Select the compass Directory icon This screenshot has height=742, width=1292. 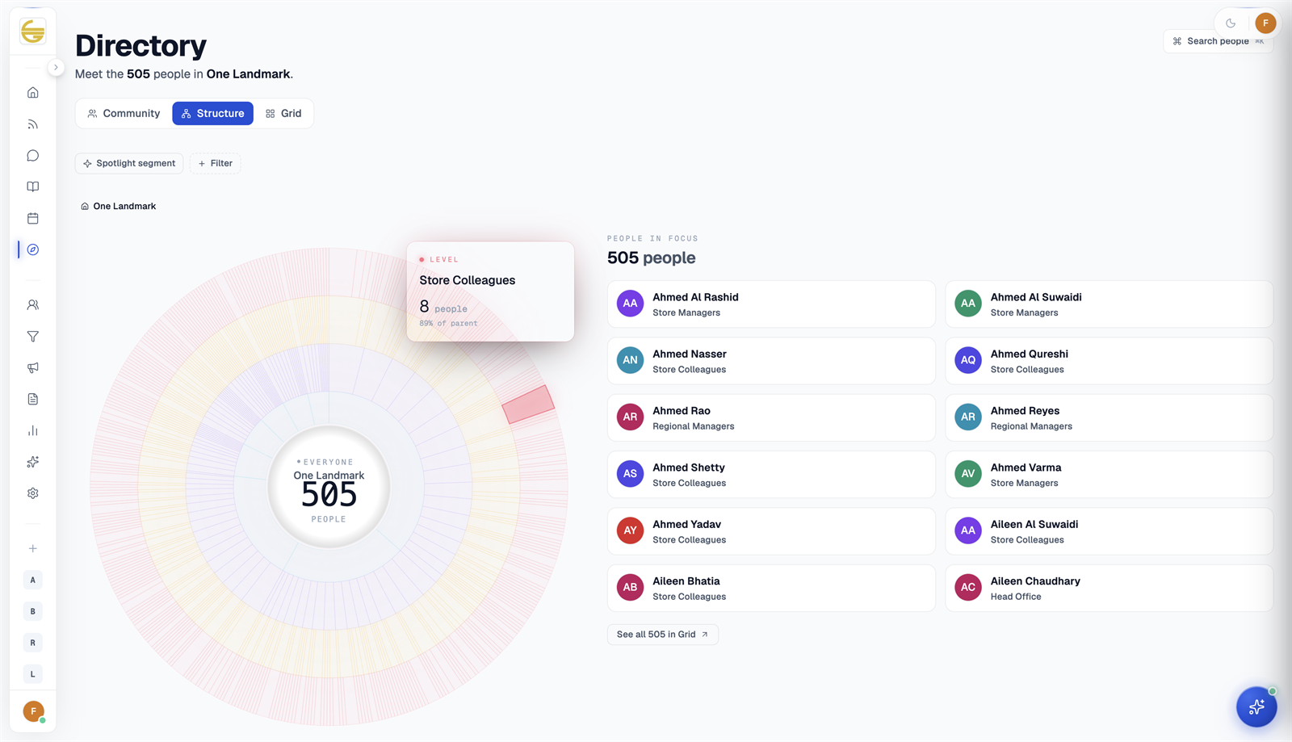click(x=33, y=250)
